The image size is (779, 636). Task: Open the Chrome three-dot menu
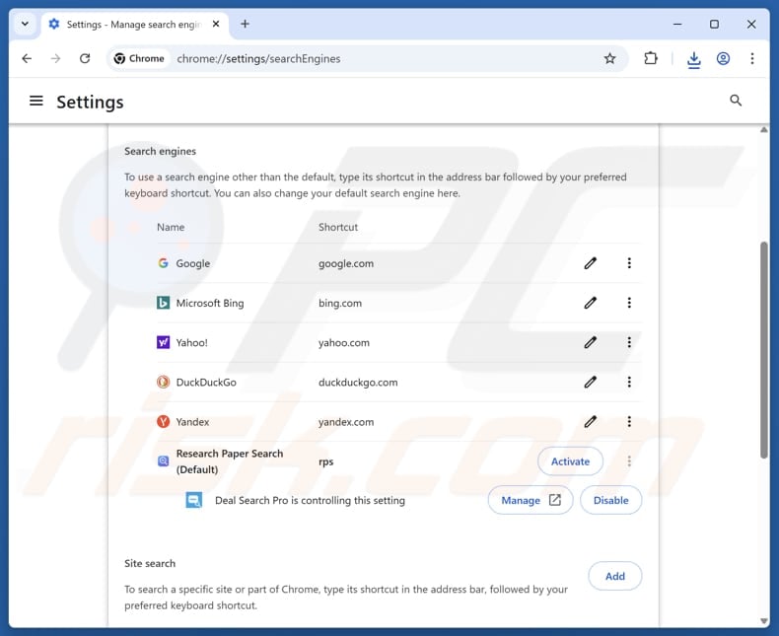[x=752, y=58]
